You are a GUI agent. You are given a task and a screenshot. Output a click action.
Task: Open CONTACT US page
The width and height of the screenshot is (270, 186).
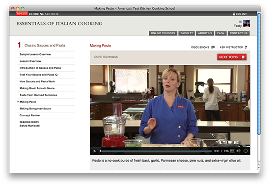click(239, 33)
